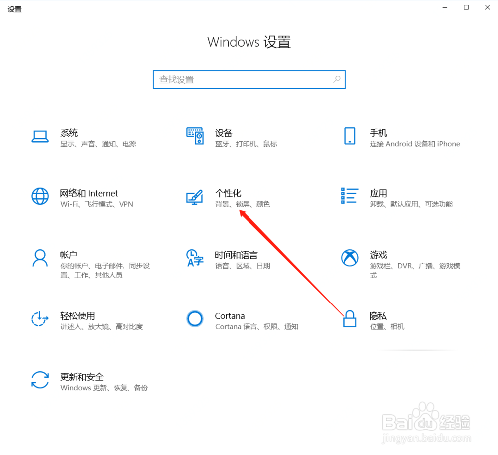
Task: Click the 设备 devices icon
Action: pyautogui.click(x=195, y=136)
